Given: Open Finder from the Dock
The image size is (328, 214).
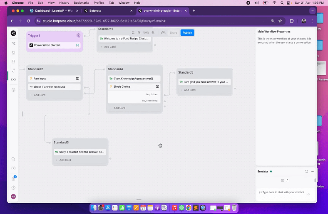Looking at the screenshot, I should (94, 208).
